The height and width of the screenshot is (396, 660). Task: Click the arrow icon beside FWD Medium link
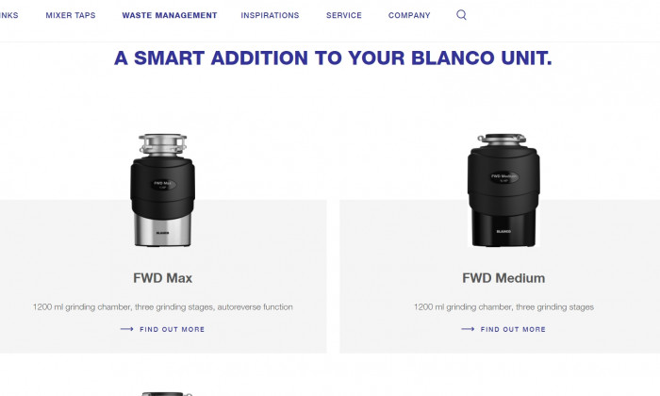[468, 329]
